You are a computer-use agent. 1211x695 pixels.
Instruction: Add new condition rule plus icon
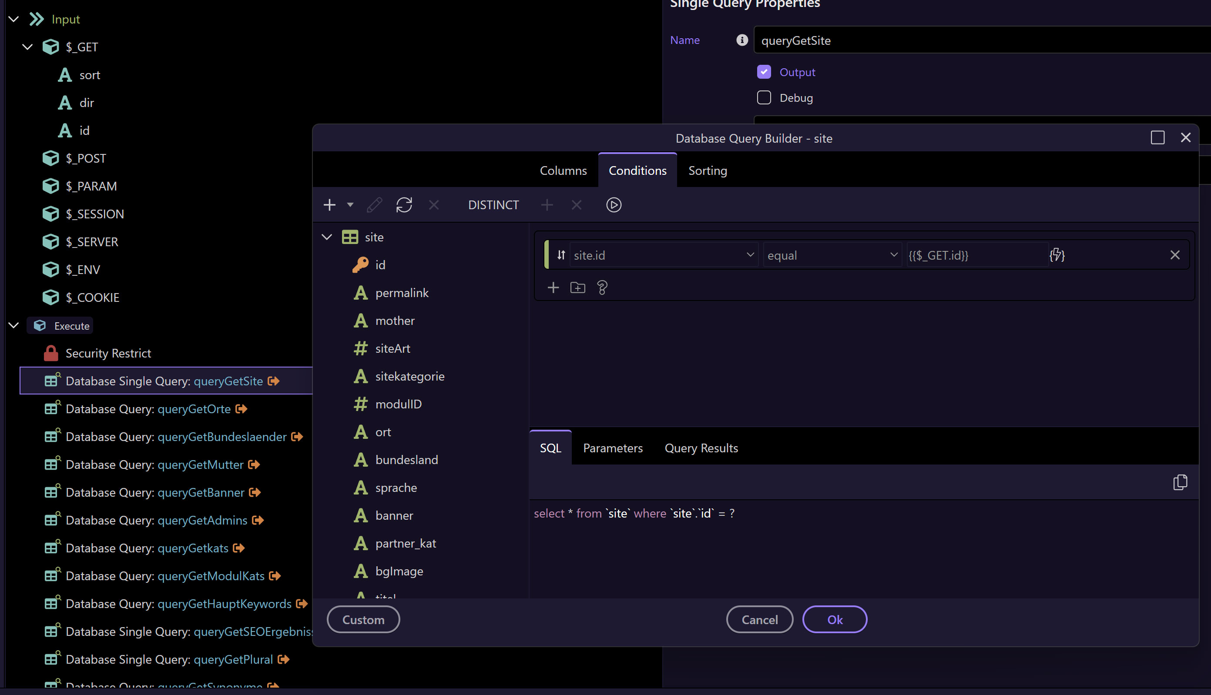click(x=553, y=287)
